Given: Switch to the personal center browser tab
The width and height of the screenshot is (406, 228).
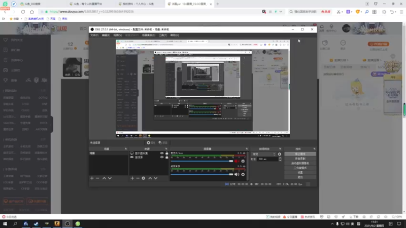Looking at the screenshot, I should [x=140, y=4].
